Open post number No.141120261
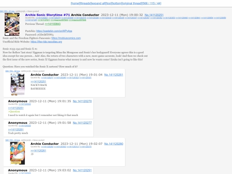232x174 pixels. click(113, 75)
